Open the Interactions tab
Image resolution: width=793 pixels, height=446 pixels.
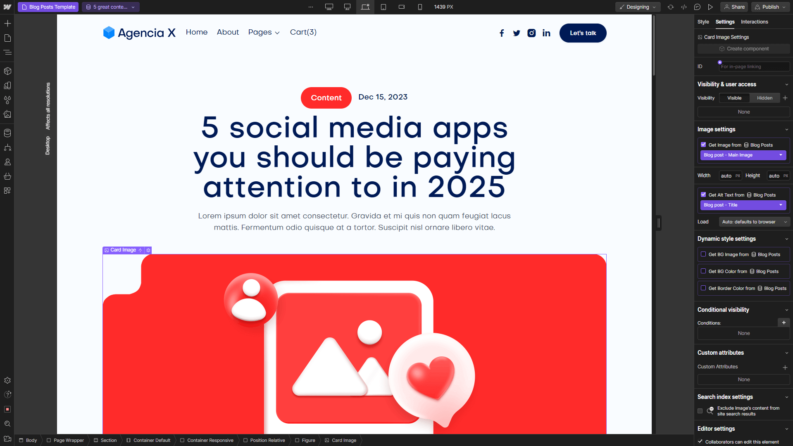tap(755, 22)
